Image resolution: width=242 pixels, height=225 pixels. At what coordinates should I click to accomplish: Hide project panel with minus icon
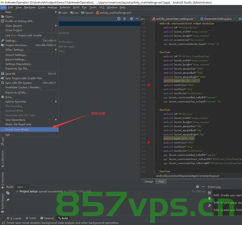pyautogui.click(x=137, y=18)
